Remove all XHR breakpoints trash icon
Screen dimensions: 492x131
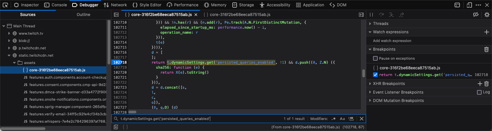(487, 84)
